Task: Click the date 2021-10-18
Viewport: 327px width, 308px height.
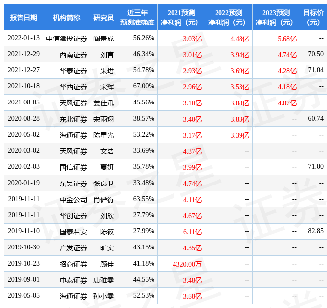Action: tap(23, 86)
